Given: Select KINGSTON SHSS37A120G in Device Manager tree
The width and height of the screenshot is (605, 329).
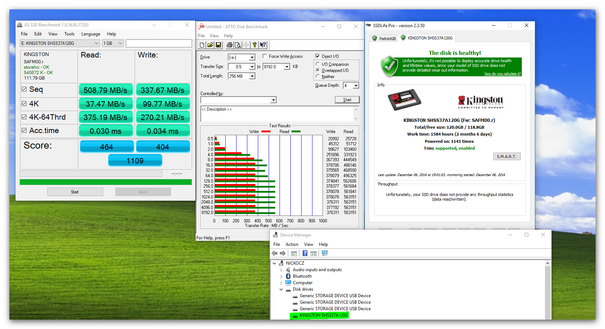Looking at the screenshot, I should [324, 315].
